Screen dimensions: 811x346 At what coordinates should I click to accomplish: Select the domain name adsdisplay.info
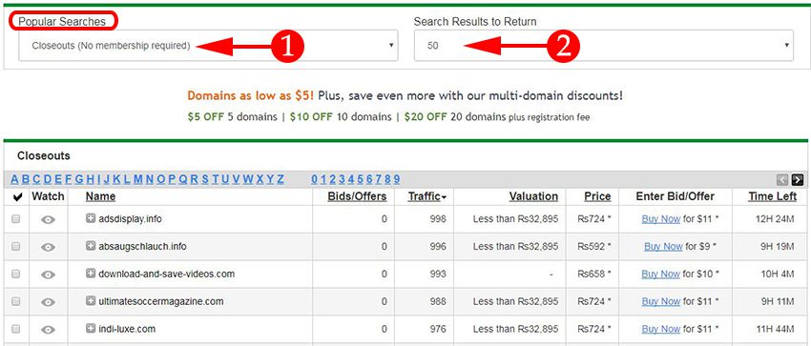point(130,219)
